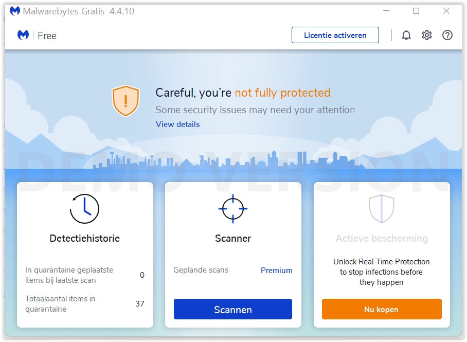
Task: Click the detection history clock icon
Action: [84, 209]
